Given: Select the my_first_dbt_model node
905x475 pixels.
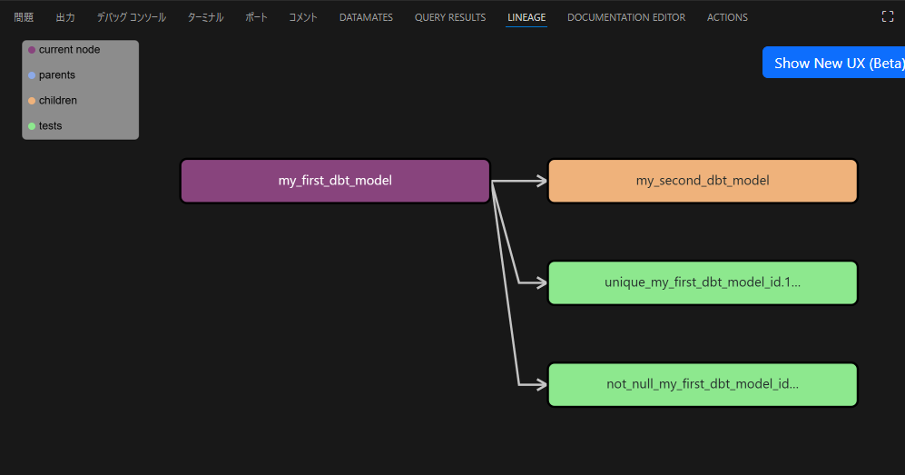Looking at the screenshot, I should pyautogui.click(x=335, y=181).
